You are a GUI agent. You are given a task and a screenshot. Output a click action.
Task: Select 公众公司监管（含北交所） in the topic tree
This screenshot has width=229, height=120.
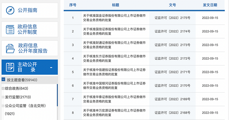pos(25,106)
